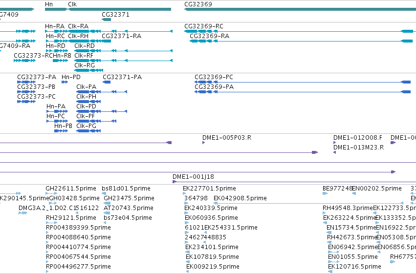Click feature label 364798

click(196, 198)
